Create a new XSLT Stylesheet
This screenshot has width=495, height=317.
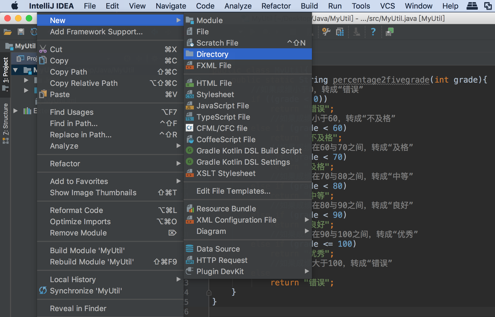click(x=247, y=173)
